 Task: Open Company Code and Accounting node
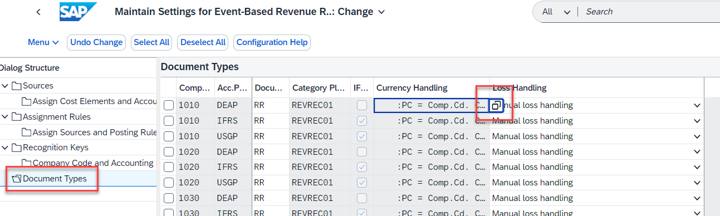tap(93, 163)
